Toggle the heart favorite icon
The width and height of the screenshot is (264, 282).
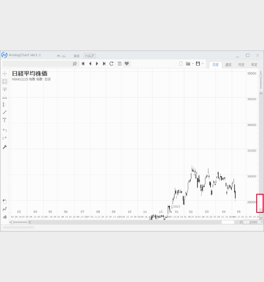tap(127, 64)
